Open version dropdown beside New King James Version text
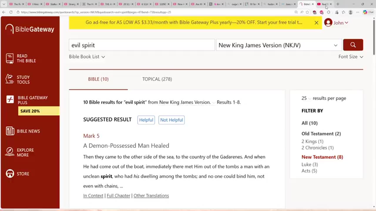Screen dimensions: 376x211 pos(213,103)
